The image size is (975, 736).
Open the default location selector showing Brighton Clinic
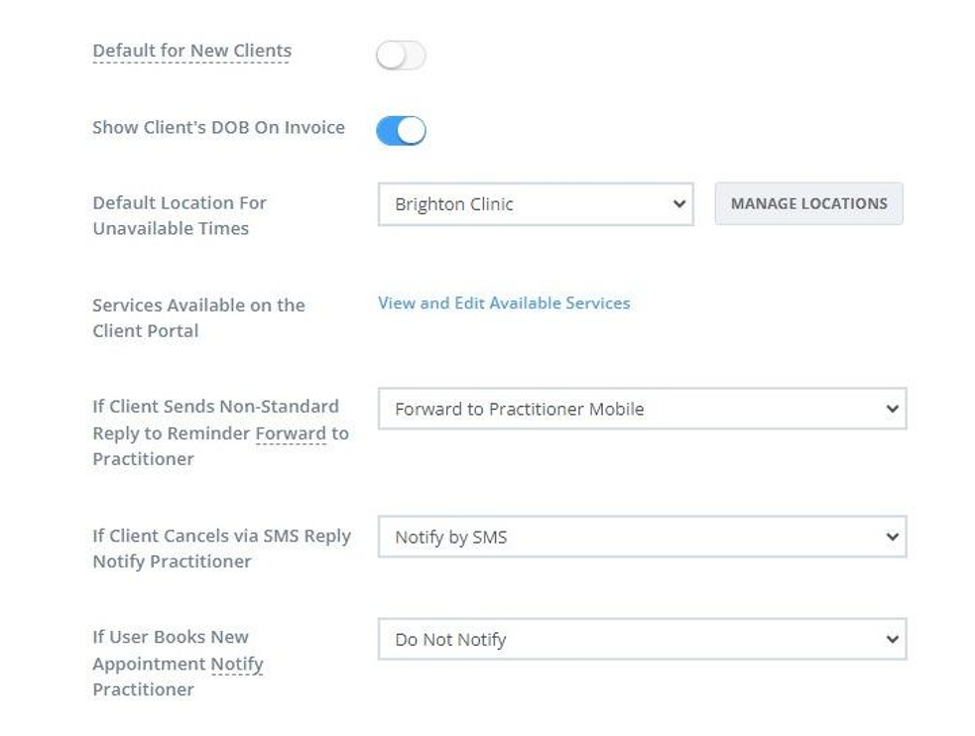(x=536, y=204)
